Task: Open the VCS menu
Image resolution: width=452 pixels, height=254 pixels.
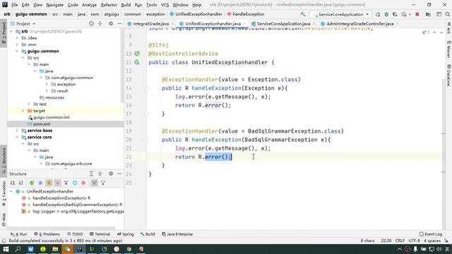Action: pos(165,5)
